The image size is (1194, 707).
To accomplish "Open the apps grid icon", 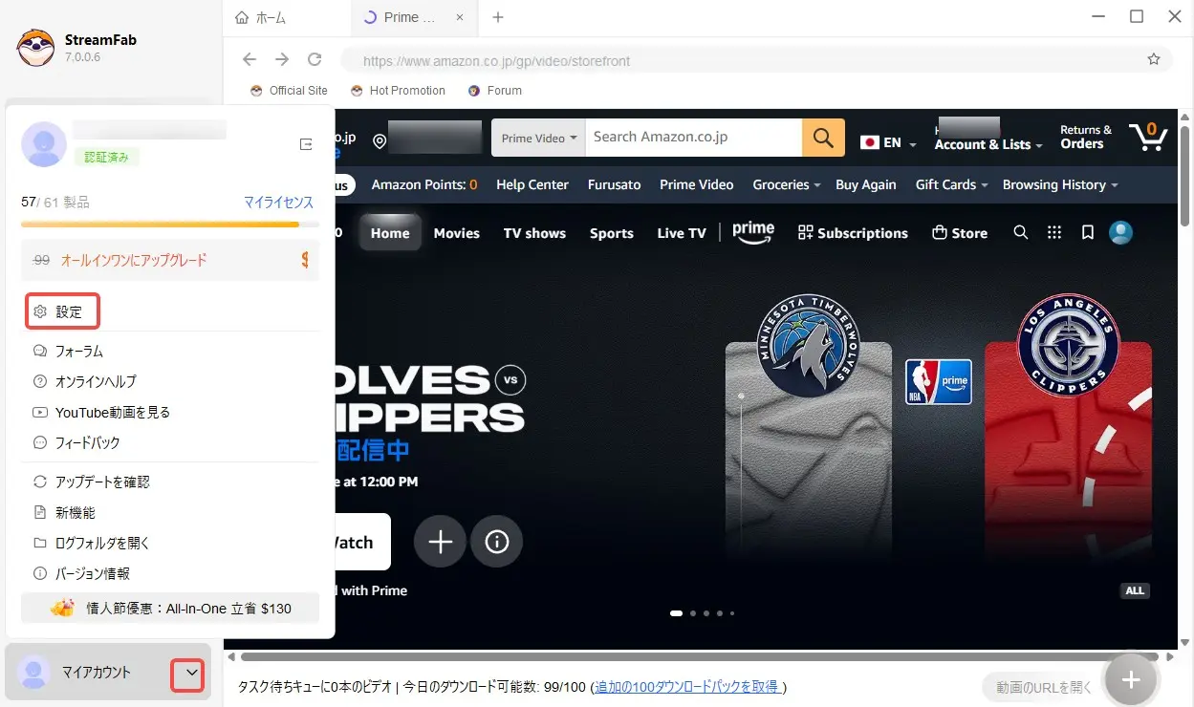I will 1054,232.
